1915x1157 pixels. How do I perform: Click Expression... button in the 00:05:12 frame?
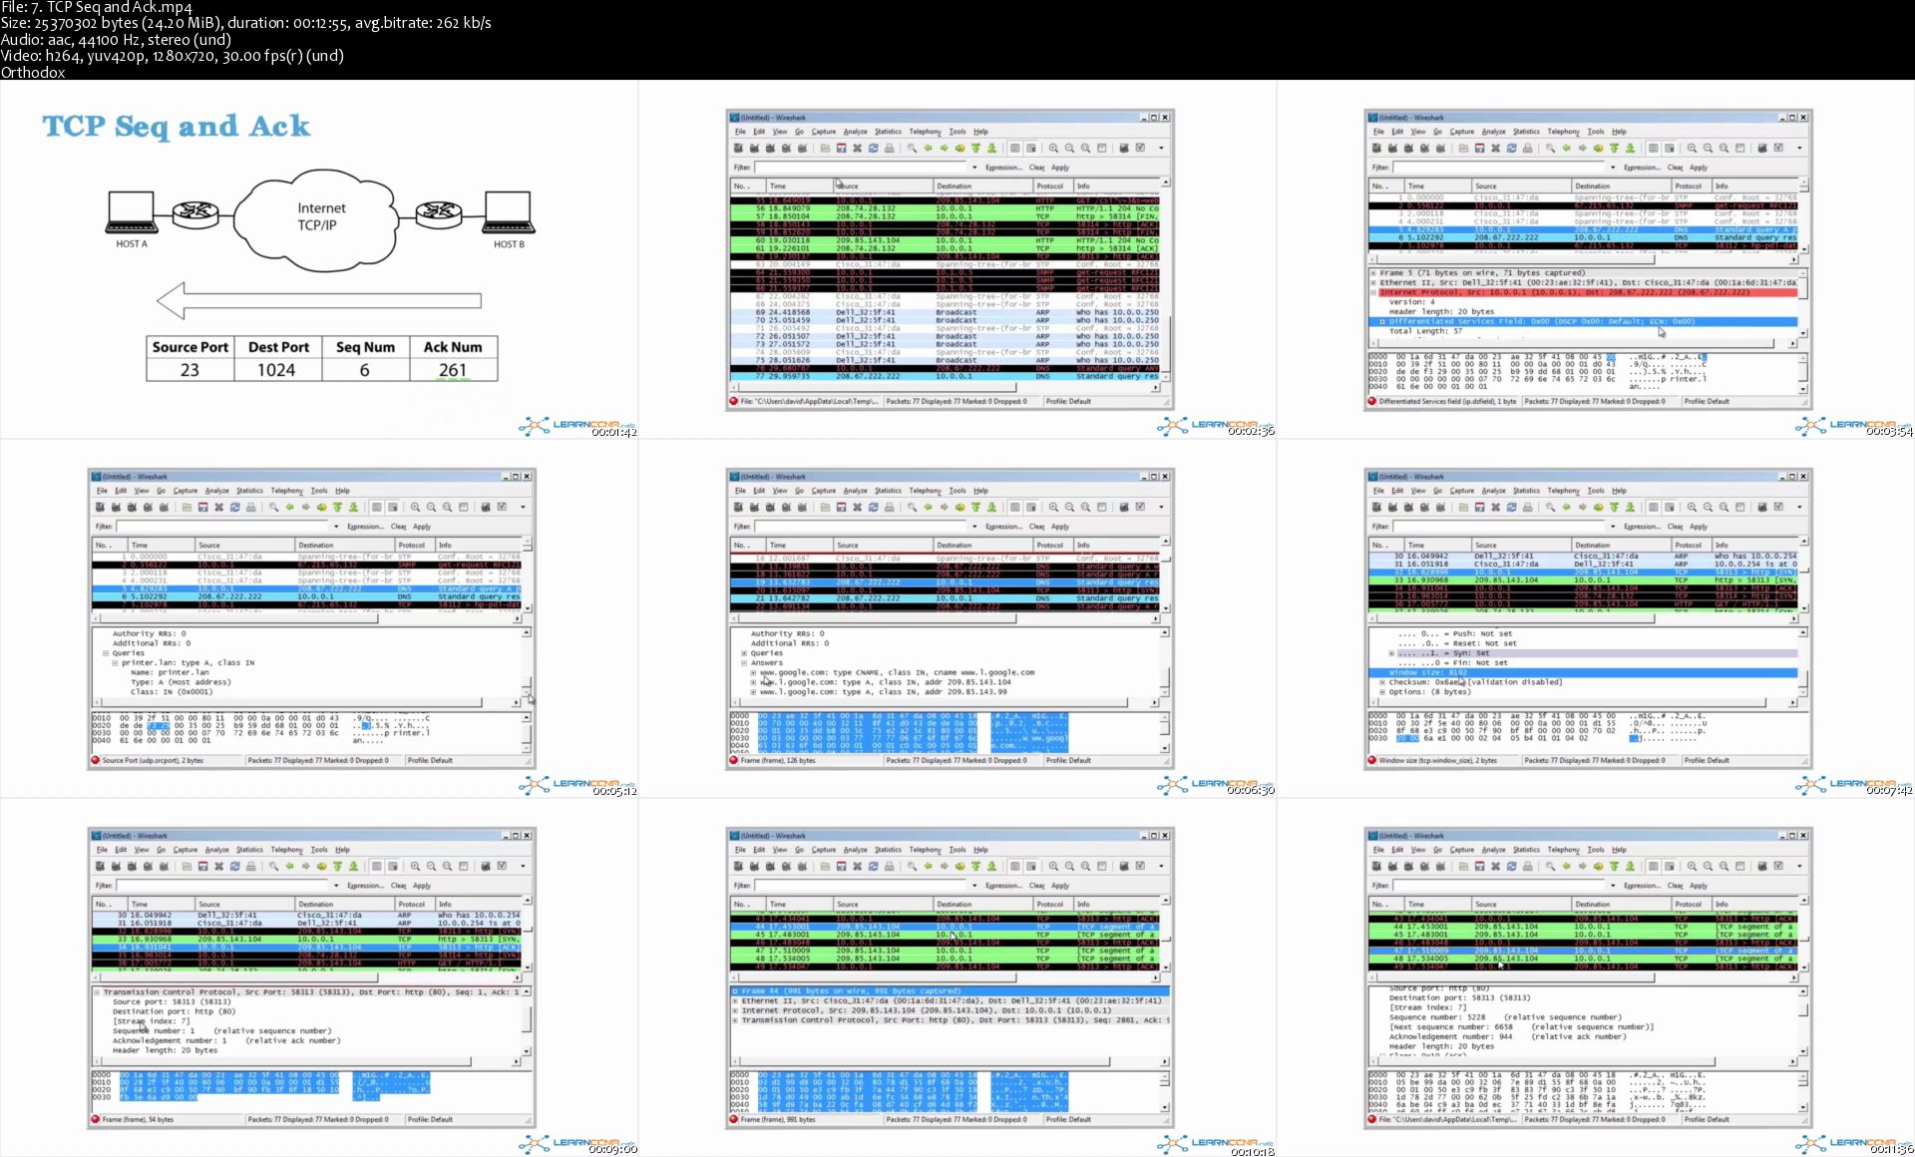[365, 527]
